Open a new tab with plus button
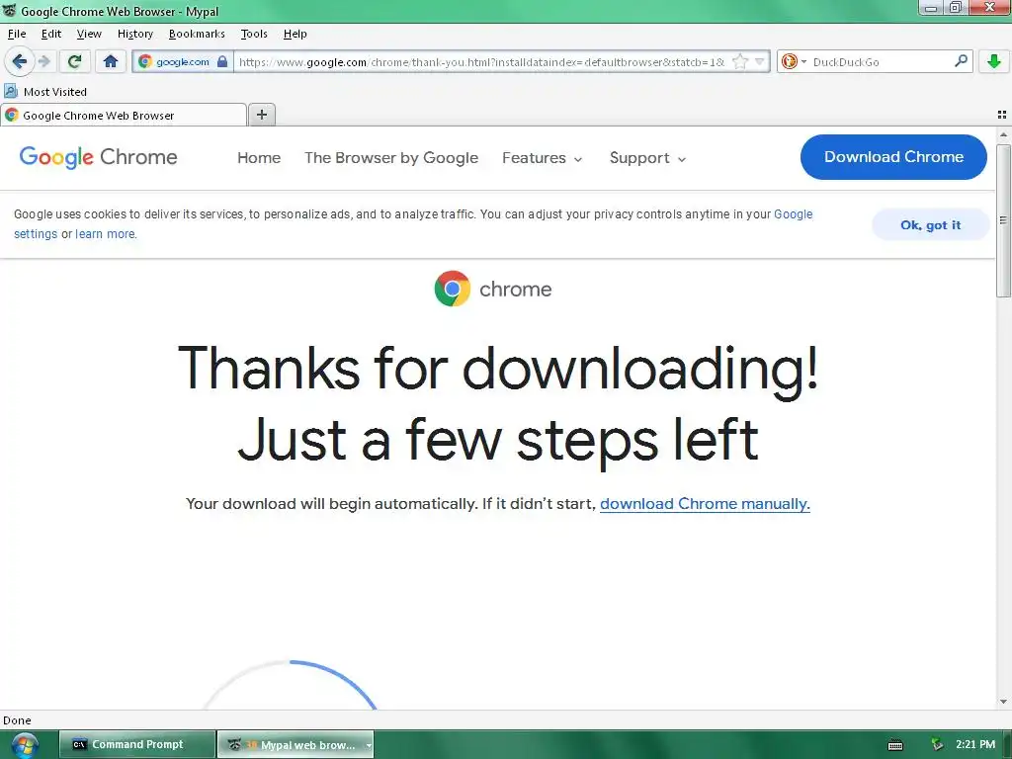The height and width of the screenshot is (759, 1012). (x=261, y=115)
